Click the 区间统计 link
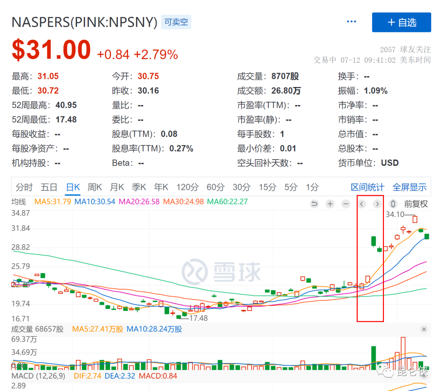 click(x=368, y=187)
